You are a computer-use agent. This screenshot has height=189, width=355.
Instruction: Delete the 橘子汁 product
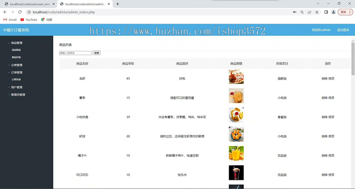[325, 155]
